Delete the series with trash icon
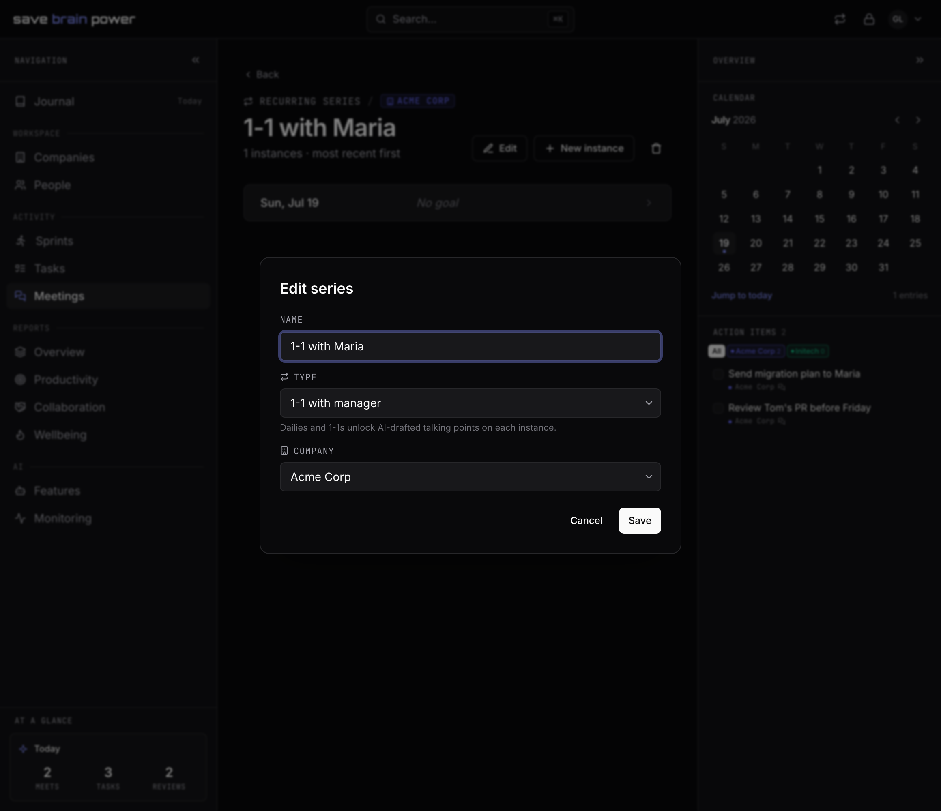 [656, 148]
